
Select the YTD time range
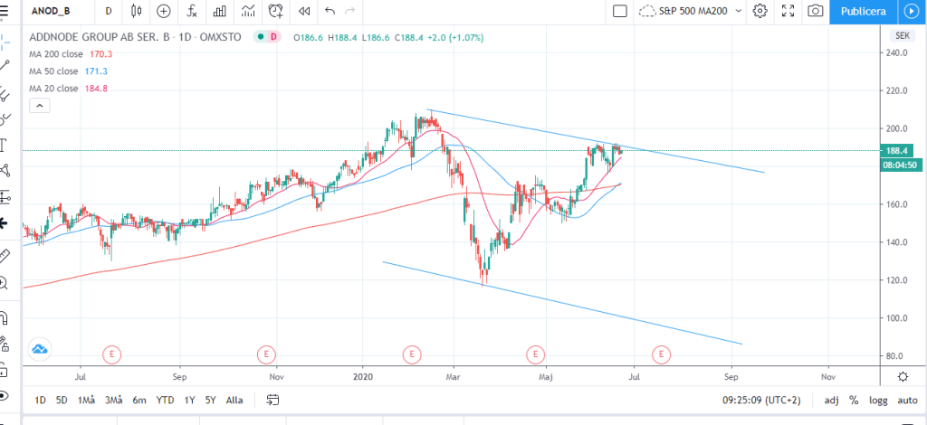tap(165, 400)
